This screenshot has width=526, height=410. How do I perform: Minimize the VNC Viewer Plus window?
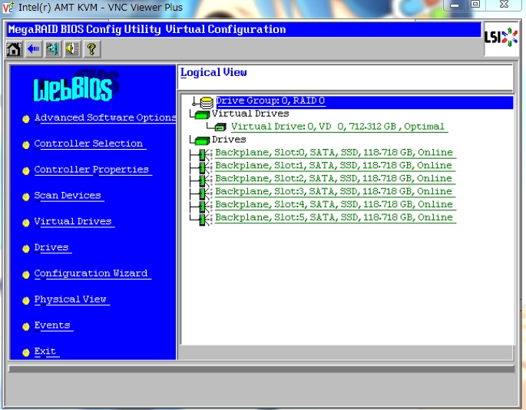click(455, 5)
